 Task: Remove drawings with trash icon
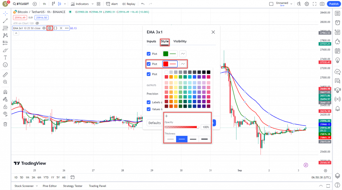point(5,124)
